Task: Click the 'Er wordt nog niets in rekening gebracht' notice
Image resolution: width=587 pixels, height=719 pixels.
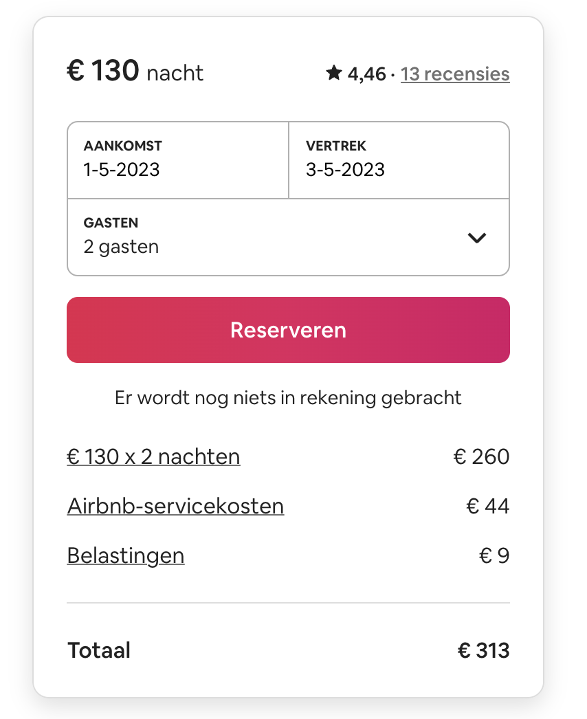Action: tap(288, 397)
